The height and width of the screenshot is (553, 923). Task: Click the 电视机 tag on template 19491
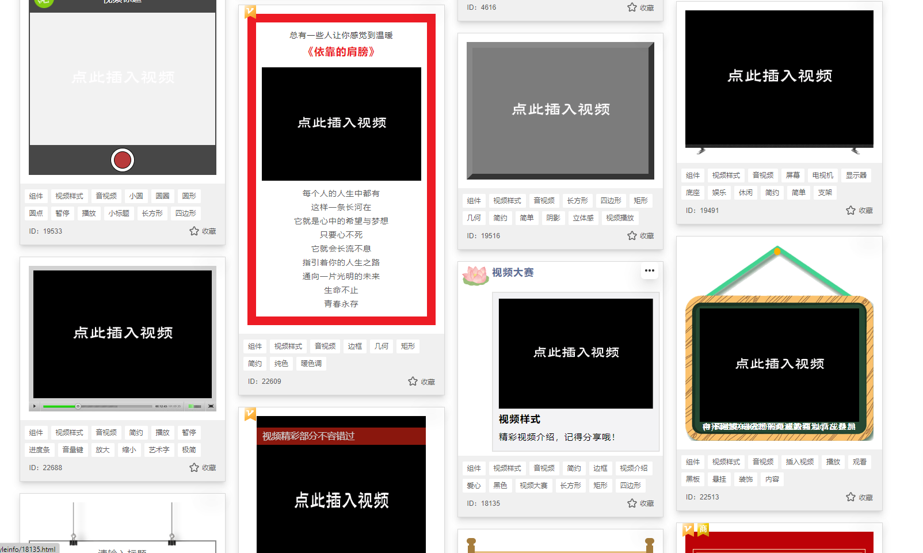(822, 175)
